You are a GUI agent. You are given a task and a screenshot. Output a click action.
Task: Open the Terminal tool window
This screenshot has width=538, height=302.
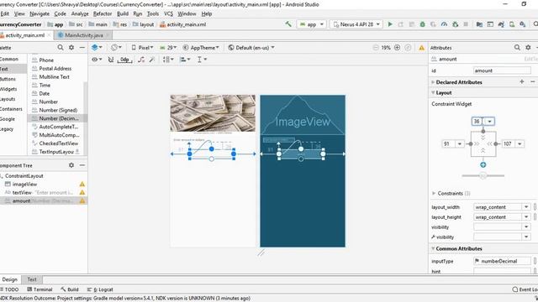[40, 289]
